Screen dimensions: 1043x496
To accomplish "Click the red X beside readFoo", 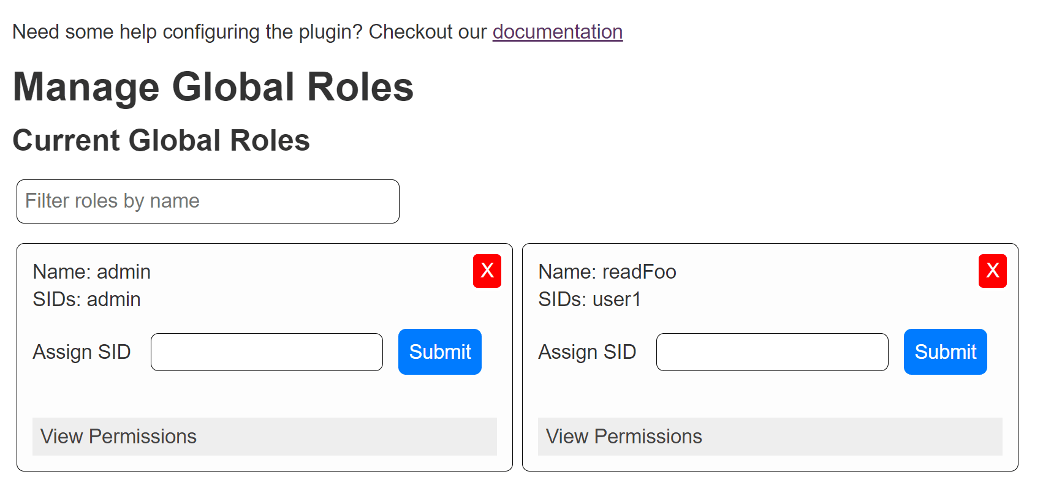I will point(992,271).
